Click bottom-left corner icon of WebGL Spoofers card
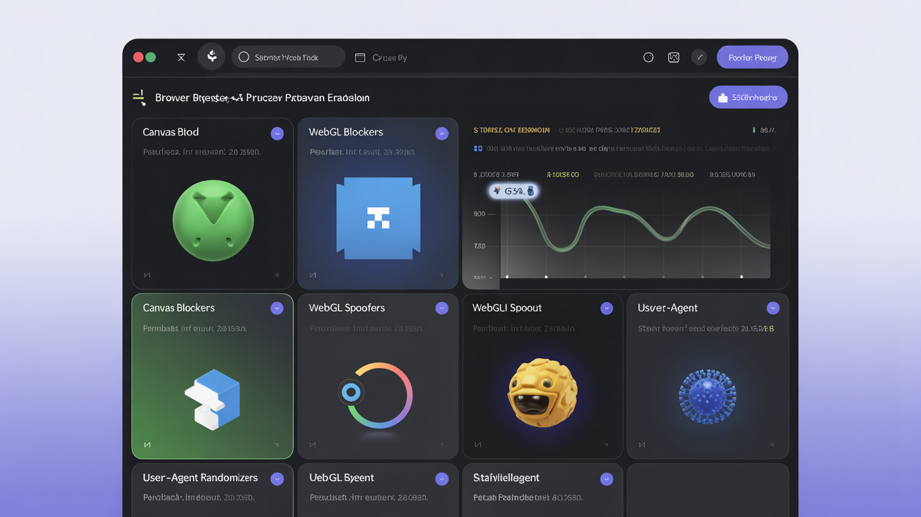 pos(312,445)
